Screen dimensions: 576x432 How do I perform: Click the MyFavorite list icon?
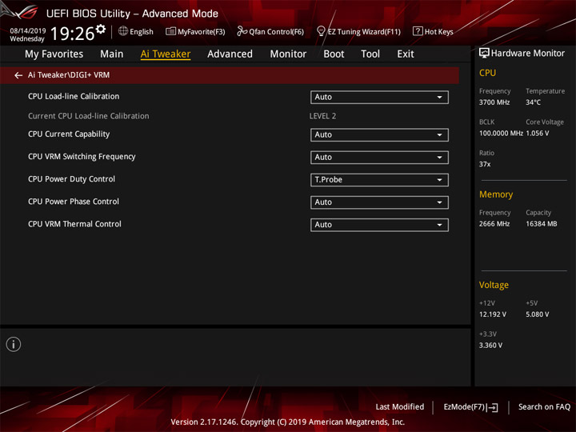pos(170,31)
